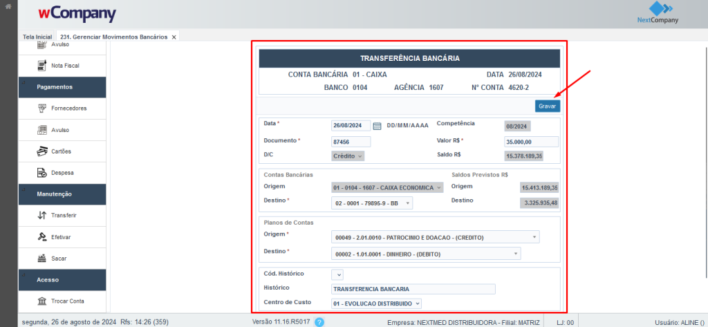The width and height of the screenshot is (708, 327).
Task: Click the Documento input field
Action: click(351, 142)
